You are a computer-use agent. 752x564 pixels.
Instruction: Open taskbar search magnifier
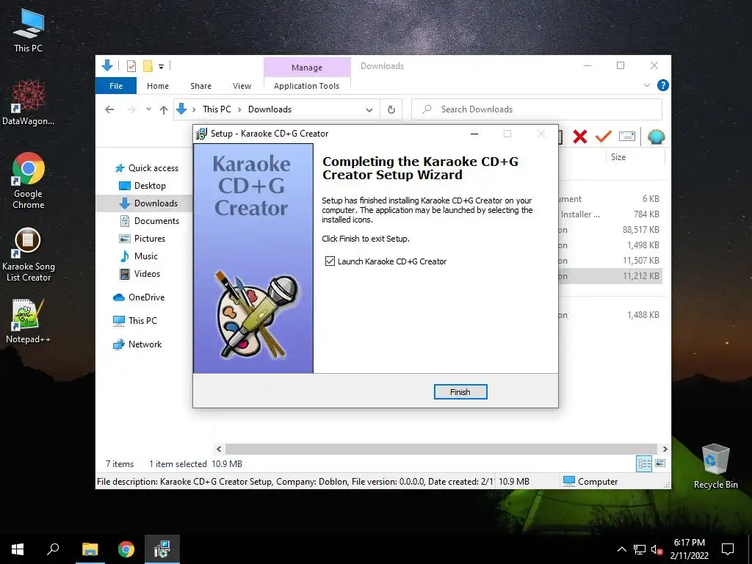(x=53, y=549)
